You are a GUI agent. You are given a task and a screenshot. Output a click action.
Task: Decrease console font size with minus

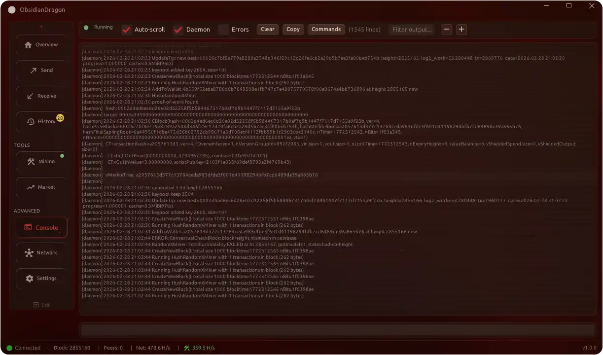tap(447, 30)
